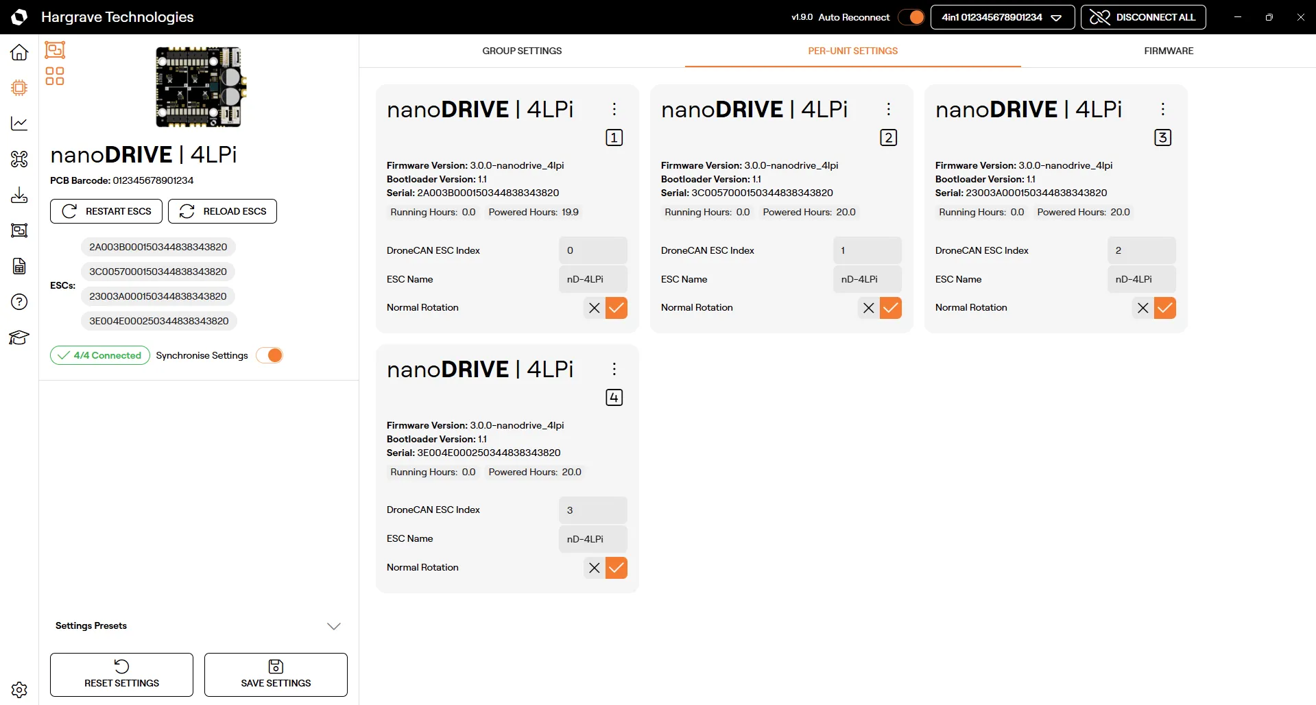Go to Home in sidebar
The image size is (1316, 705).
(19, 52)
